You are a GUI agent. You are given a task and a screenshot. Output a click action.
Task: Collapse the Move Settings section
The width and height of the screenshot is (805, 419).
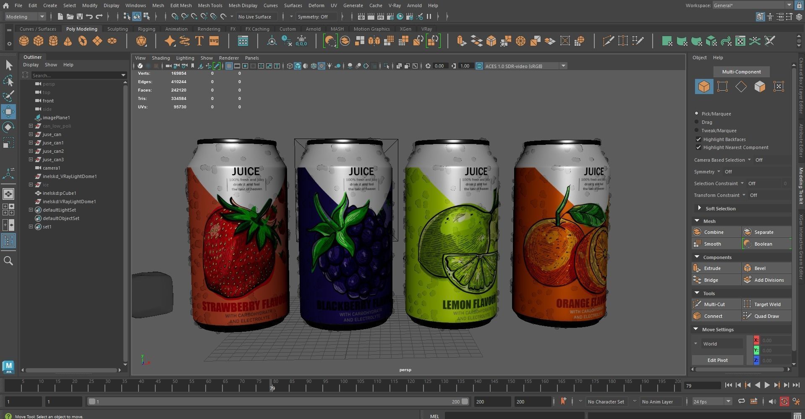click(x=696, y=329)
